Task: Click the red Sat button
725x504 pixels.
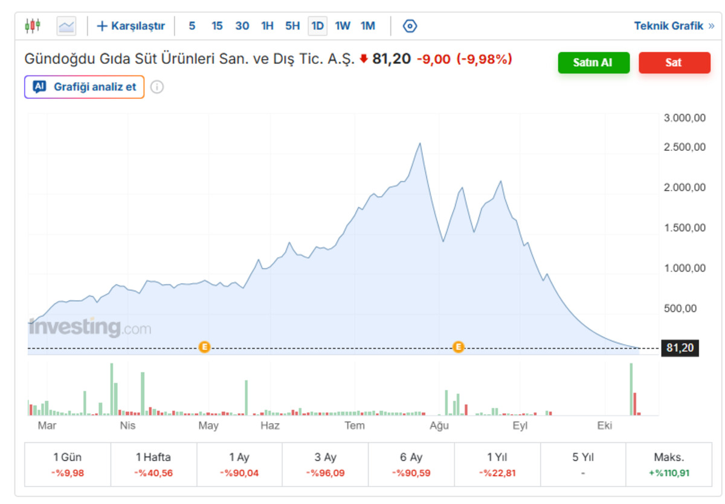Action: (x=674, y=63)
